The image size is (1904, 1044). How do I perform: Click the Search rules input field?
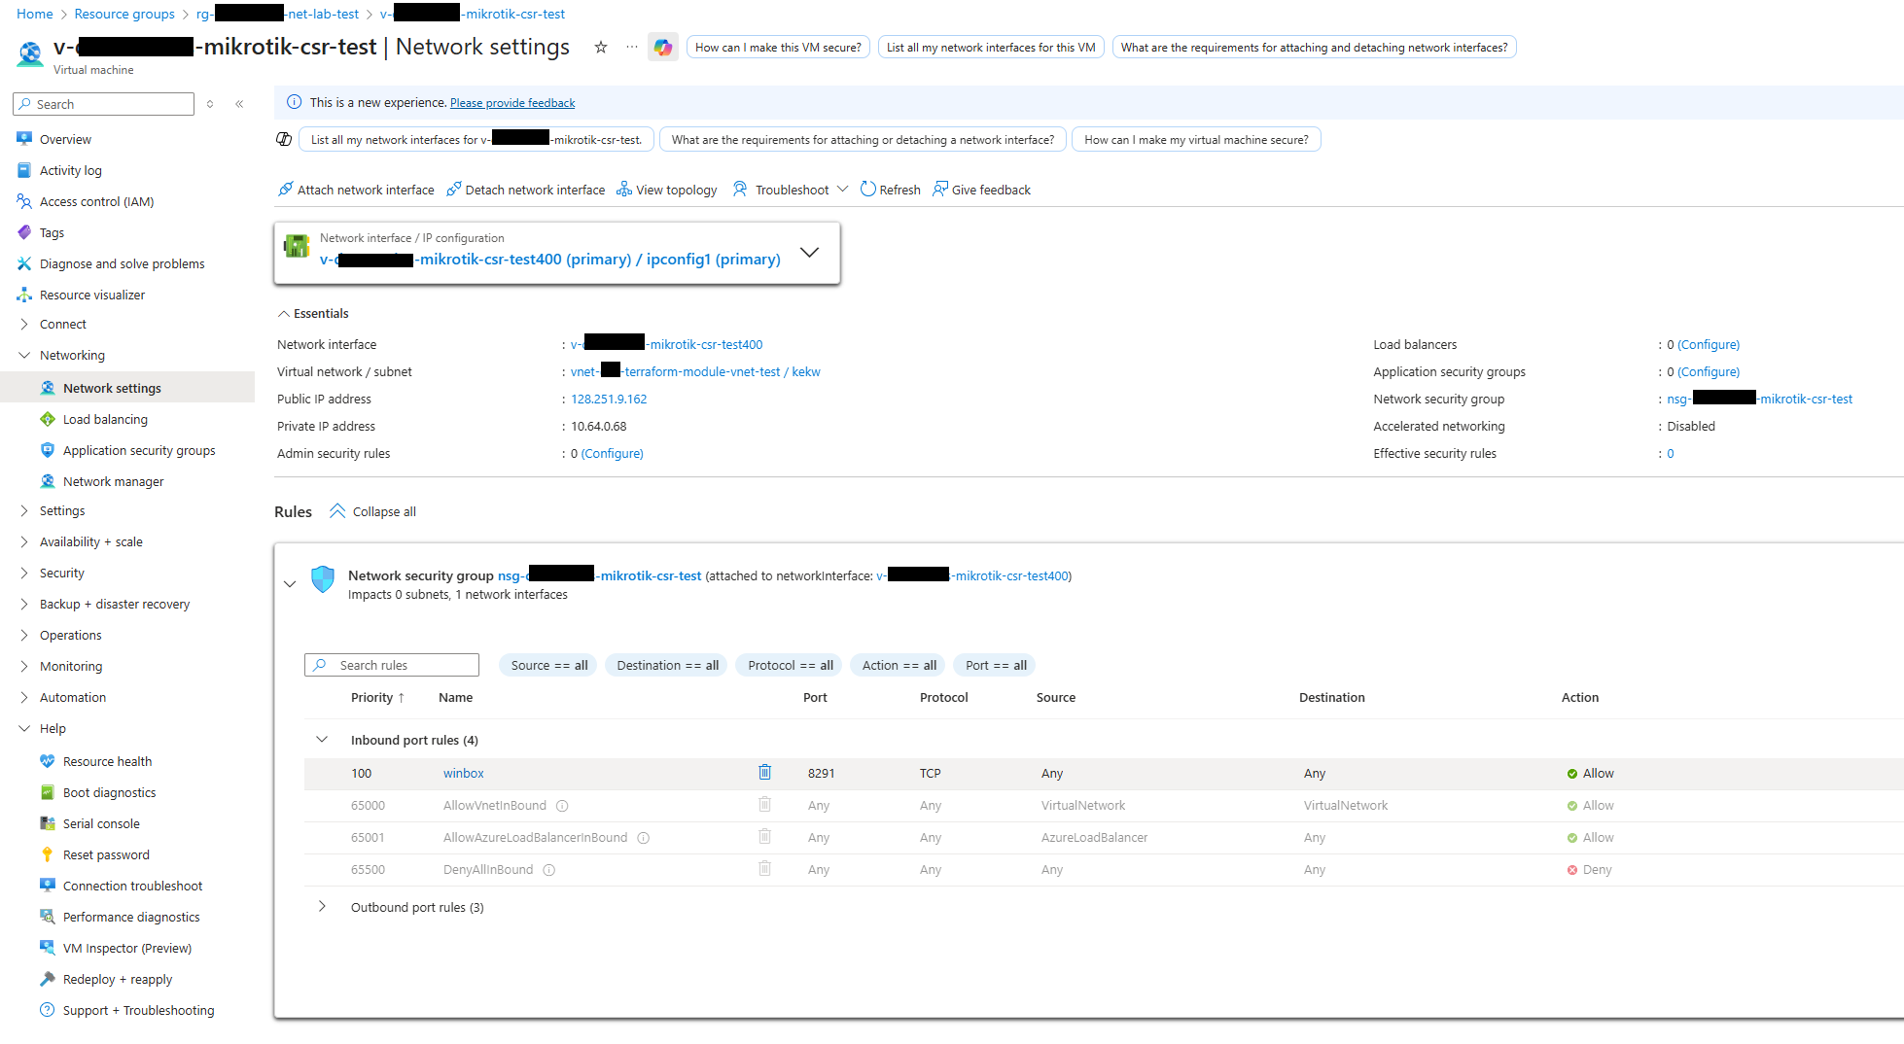(392, 665)
